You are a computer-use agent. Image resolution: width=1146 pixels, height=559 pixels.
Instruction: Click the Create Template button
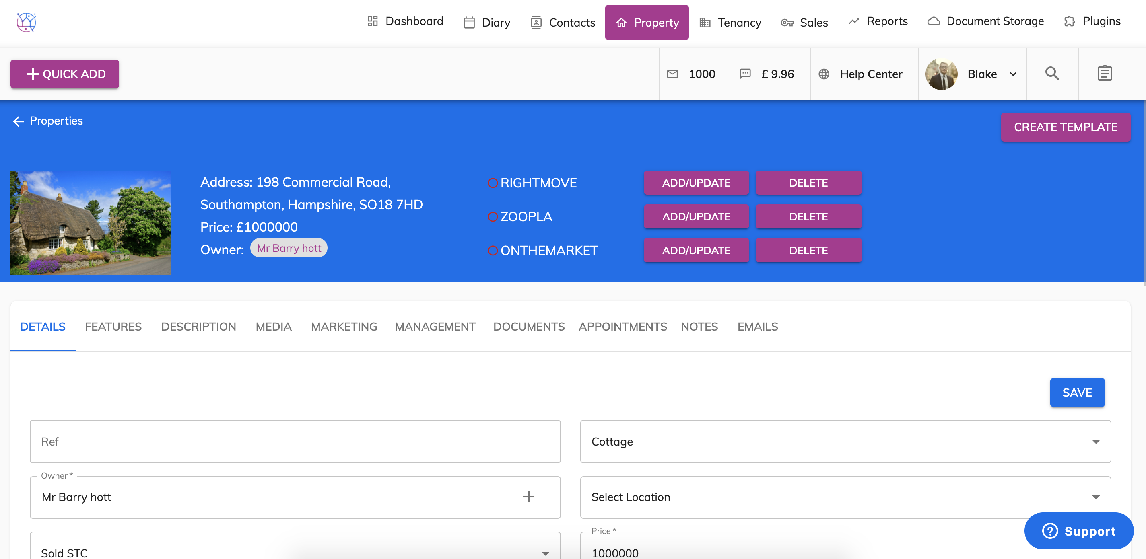tap(1065, 127)
